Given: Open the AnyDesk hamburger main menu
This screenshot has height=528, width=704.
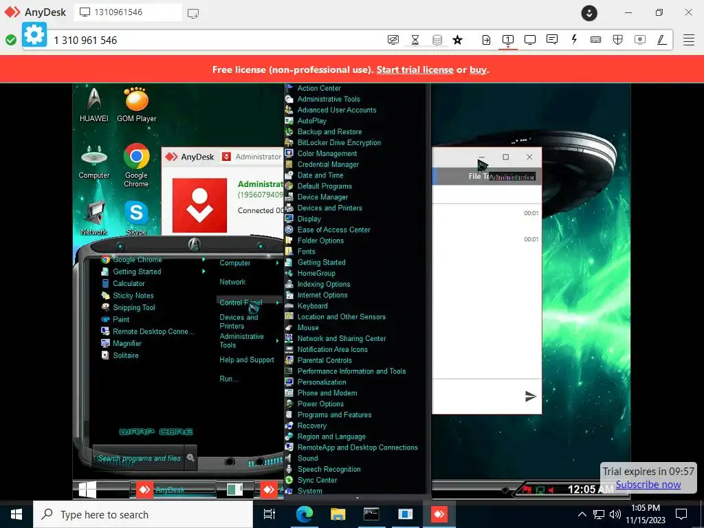Looking at the screenshot, I should [689, 40].
